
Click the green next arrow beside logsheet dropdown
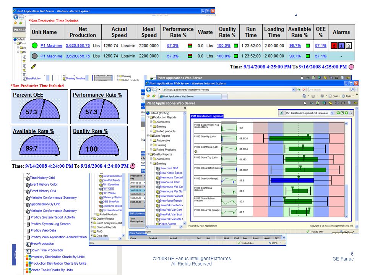pos(346,113)
